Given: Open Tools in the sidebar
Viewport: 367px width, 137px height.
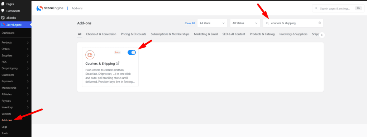Looking at the screenshot, I should coord(4,133).
